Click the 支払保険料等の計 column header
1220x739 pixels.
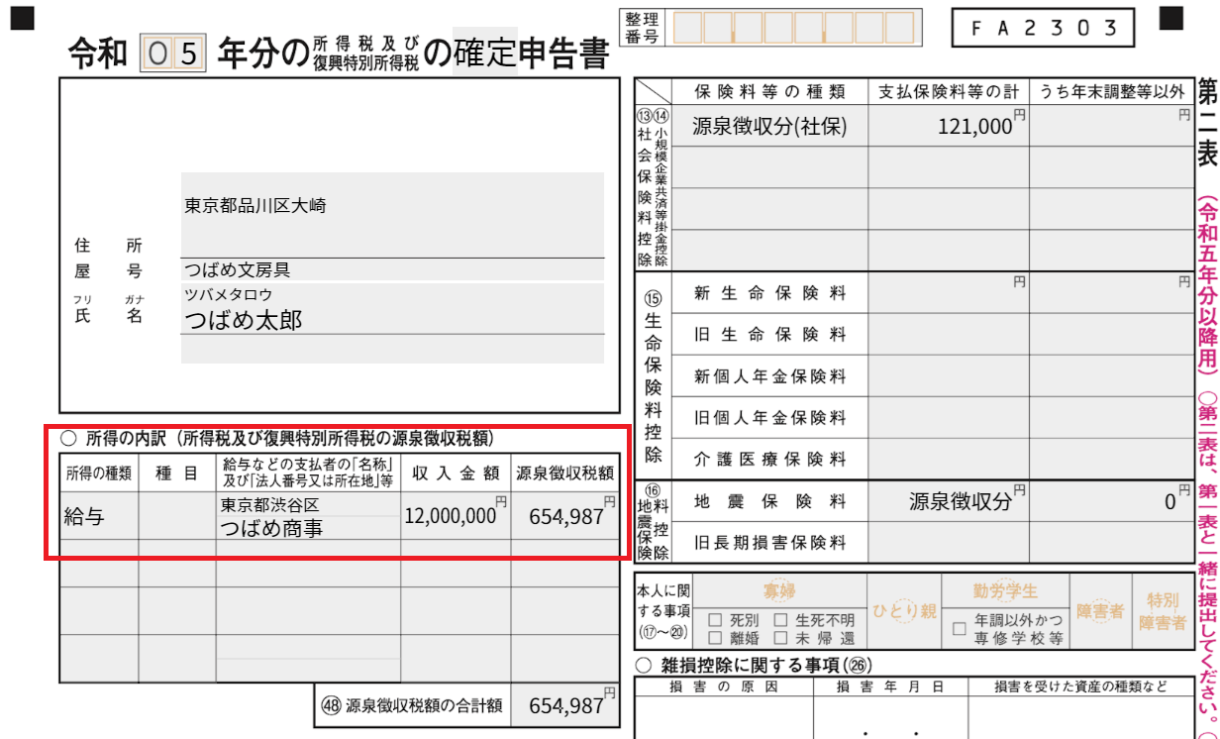tap(949, 92)
